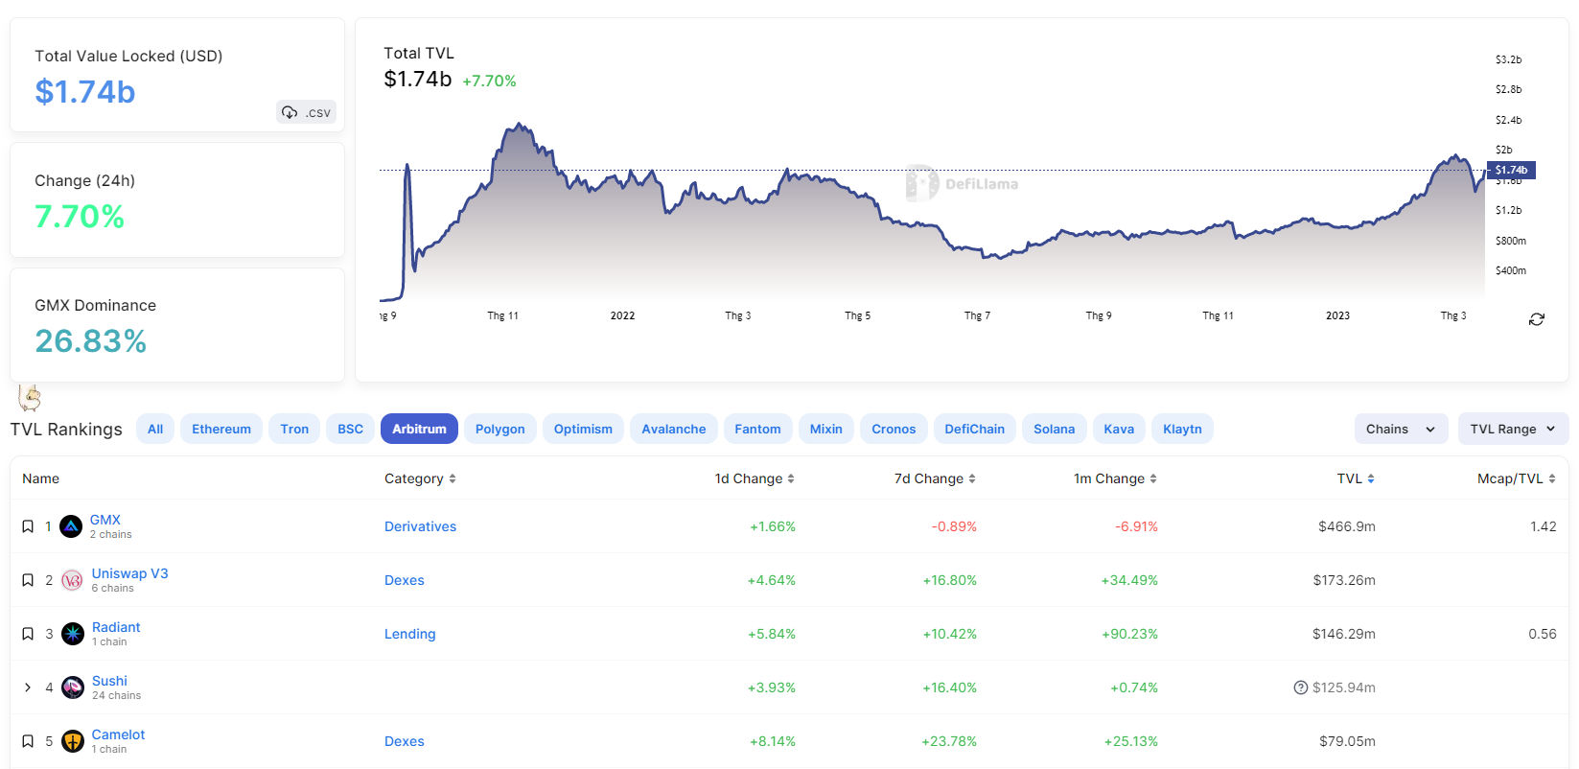Select the Avalanche chain filter
The image size is (1579, 769).
click(x=674, y=429)
